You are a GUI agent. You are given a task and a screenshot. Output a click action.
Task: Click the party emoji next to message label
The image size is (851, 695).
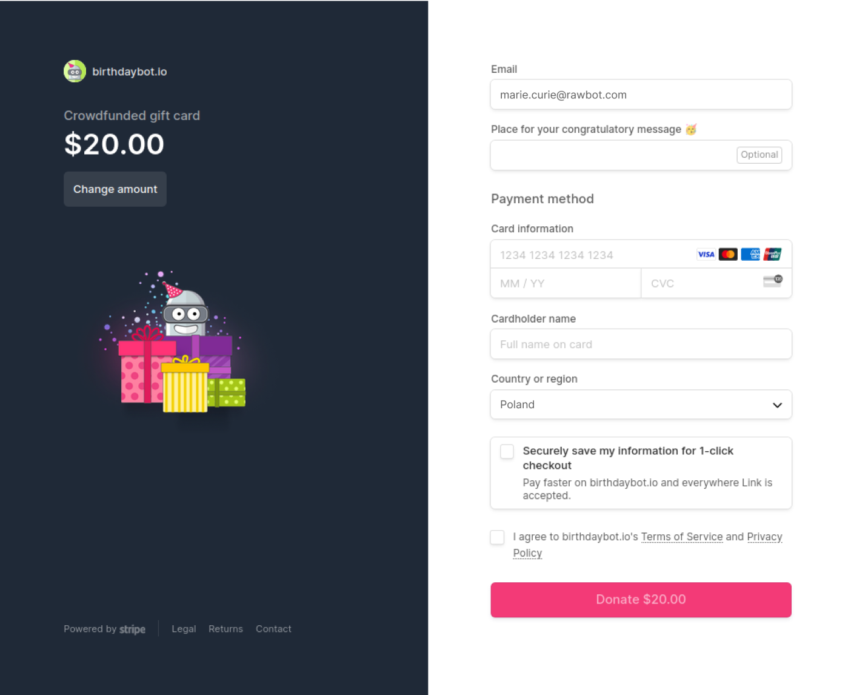click(x=692, y=129)
